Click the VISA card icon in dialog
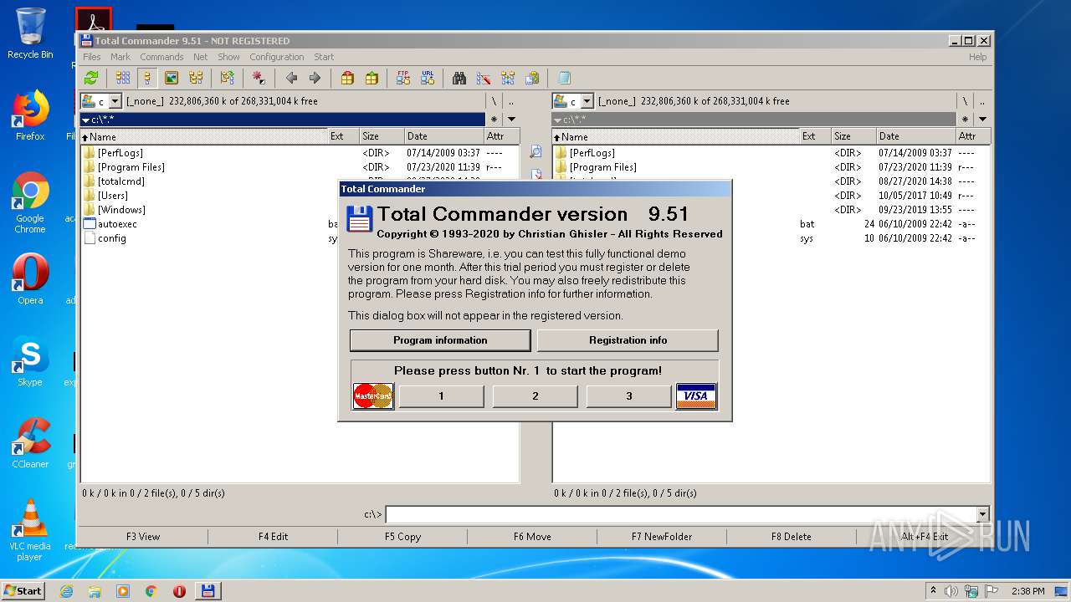The image size is (1071, 602). pos(696,395)
